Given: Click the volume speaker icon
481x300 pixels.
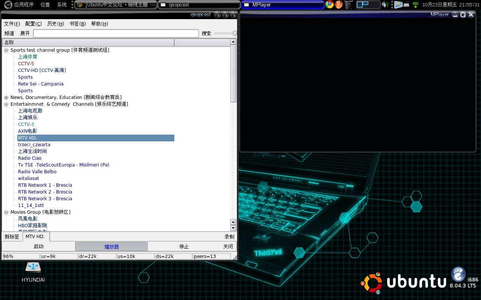Looking at the screenshot, I should (385, 4).
